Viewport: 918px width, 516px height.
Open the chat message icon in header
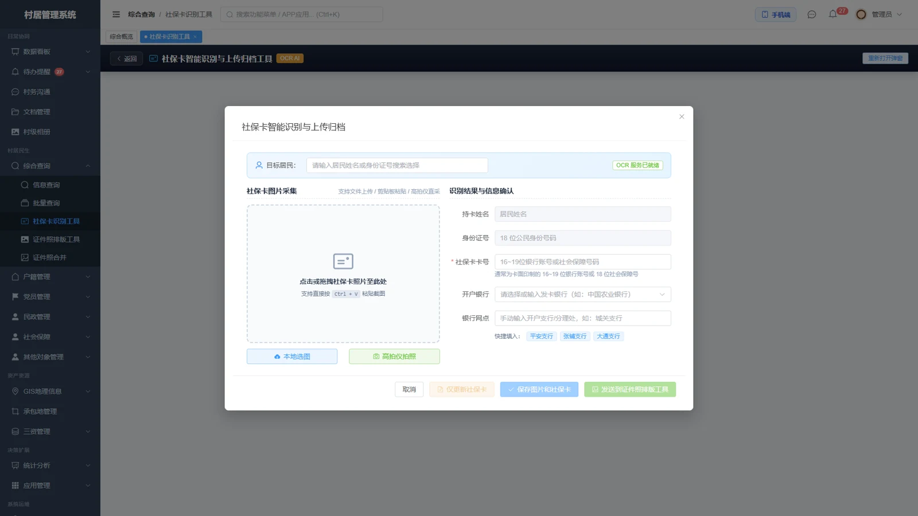(x=811, y=14)
